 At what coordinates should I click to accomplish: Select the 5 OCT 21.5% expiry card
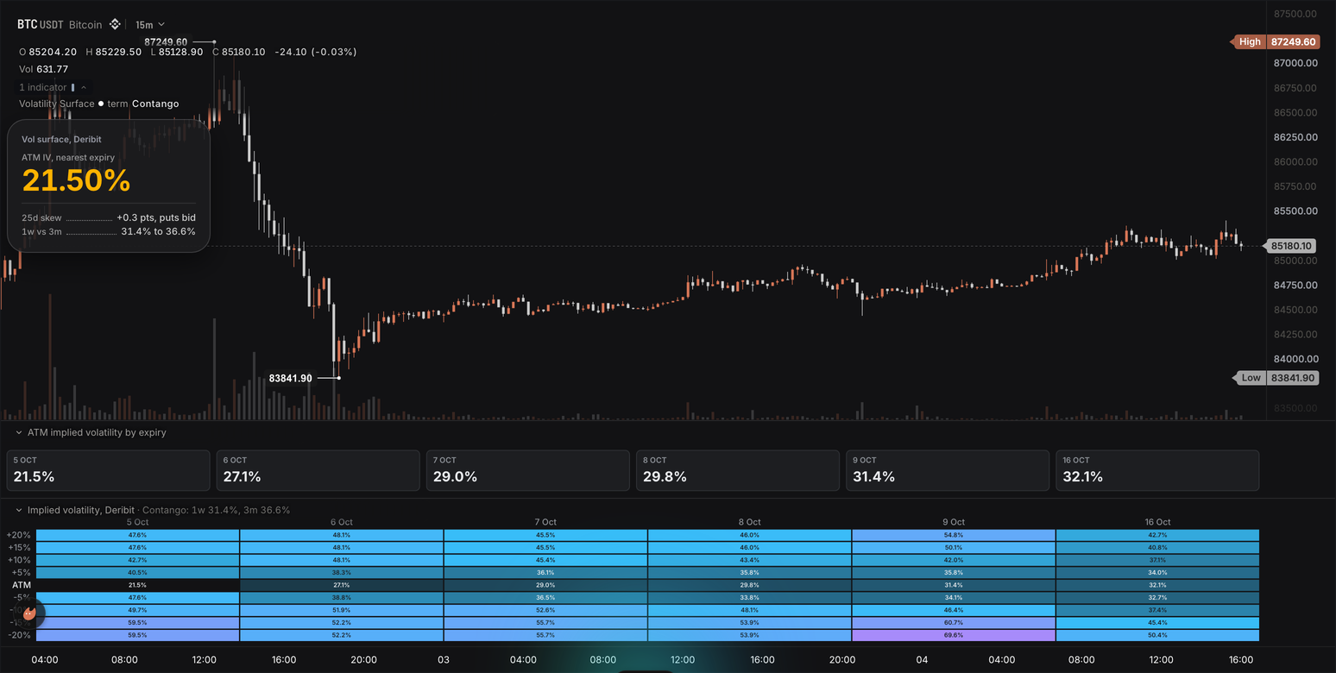[109, 470]
